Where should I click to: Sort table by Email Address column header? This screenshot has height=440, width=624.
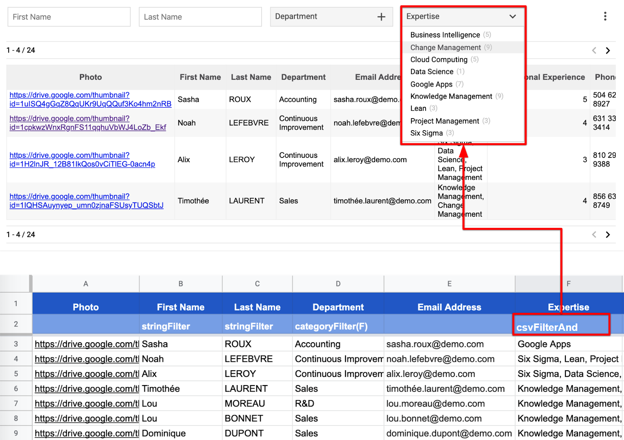(378, 77)
